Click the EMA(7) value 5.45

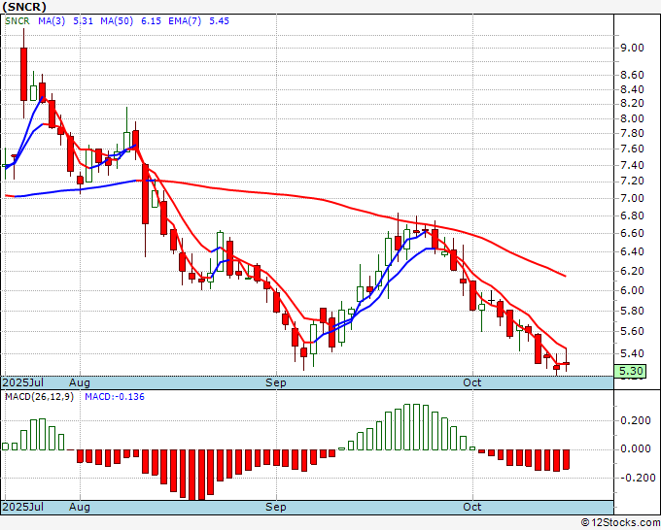point(220,21)
